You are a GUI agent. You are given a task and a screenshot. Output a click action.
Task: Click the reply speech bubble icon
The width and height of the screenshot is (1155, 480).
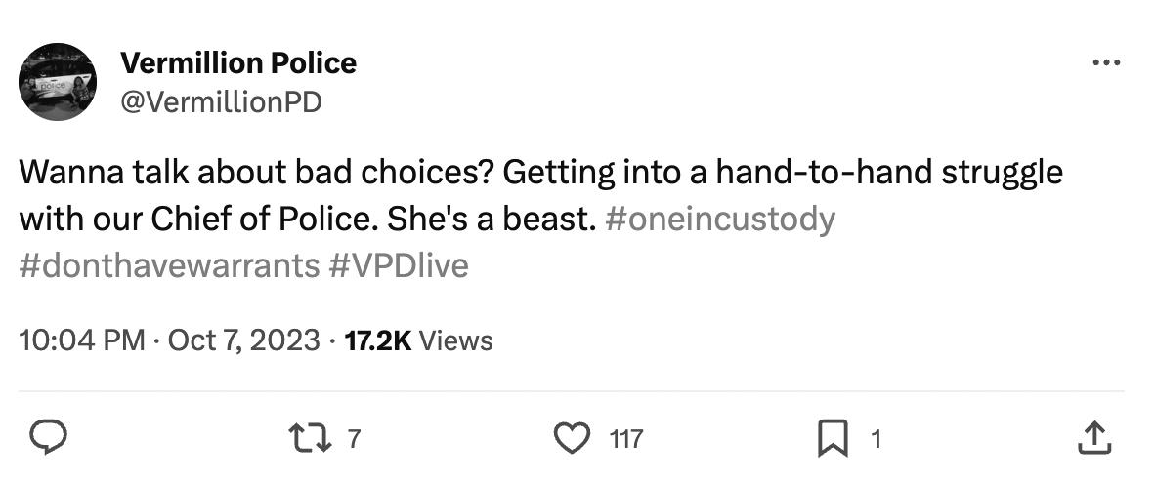(44, 439)
